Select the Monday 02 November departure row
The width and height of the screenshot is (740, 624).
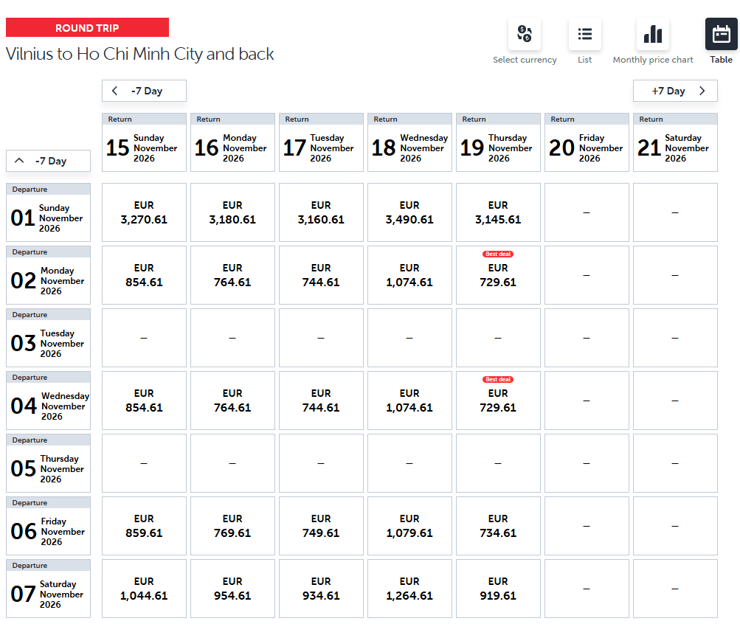pos(48,275)
